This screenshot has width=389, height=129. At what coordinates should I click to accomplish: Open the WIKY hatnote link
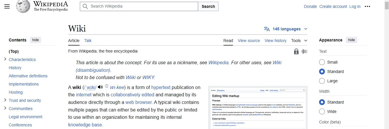click(148, 77)
